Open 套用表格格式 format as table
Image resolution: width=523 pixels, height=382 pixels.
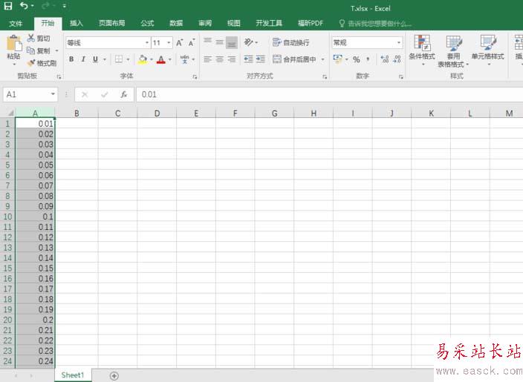(x=453, y=50)
